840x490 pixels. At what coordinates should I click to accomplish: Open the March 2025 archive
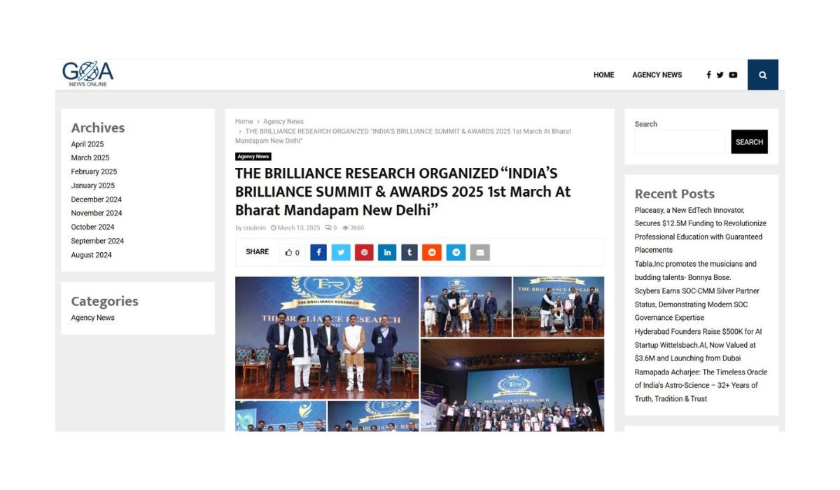(90, 158)
